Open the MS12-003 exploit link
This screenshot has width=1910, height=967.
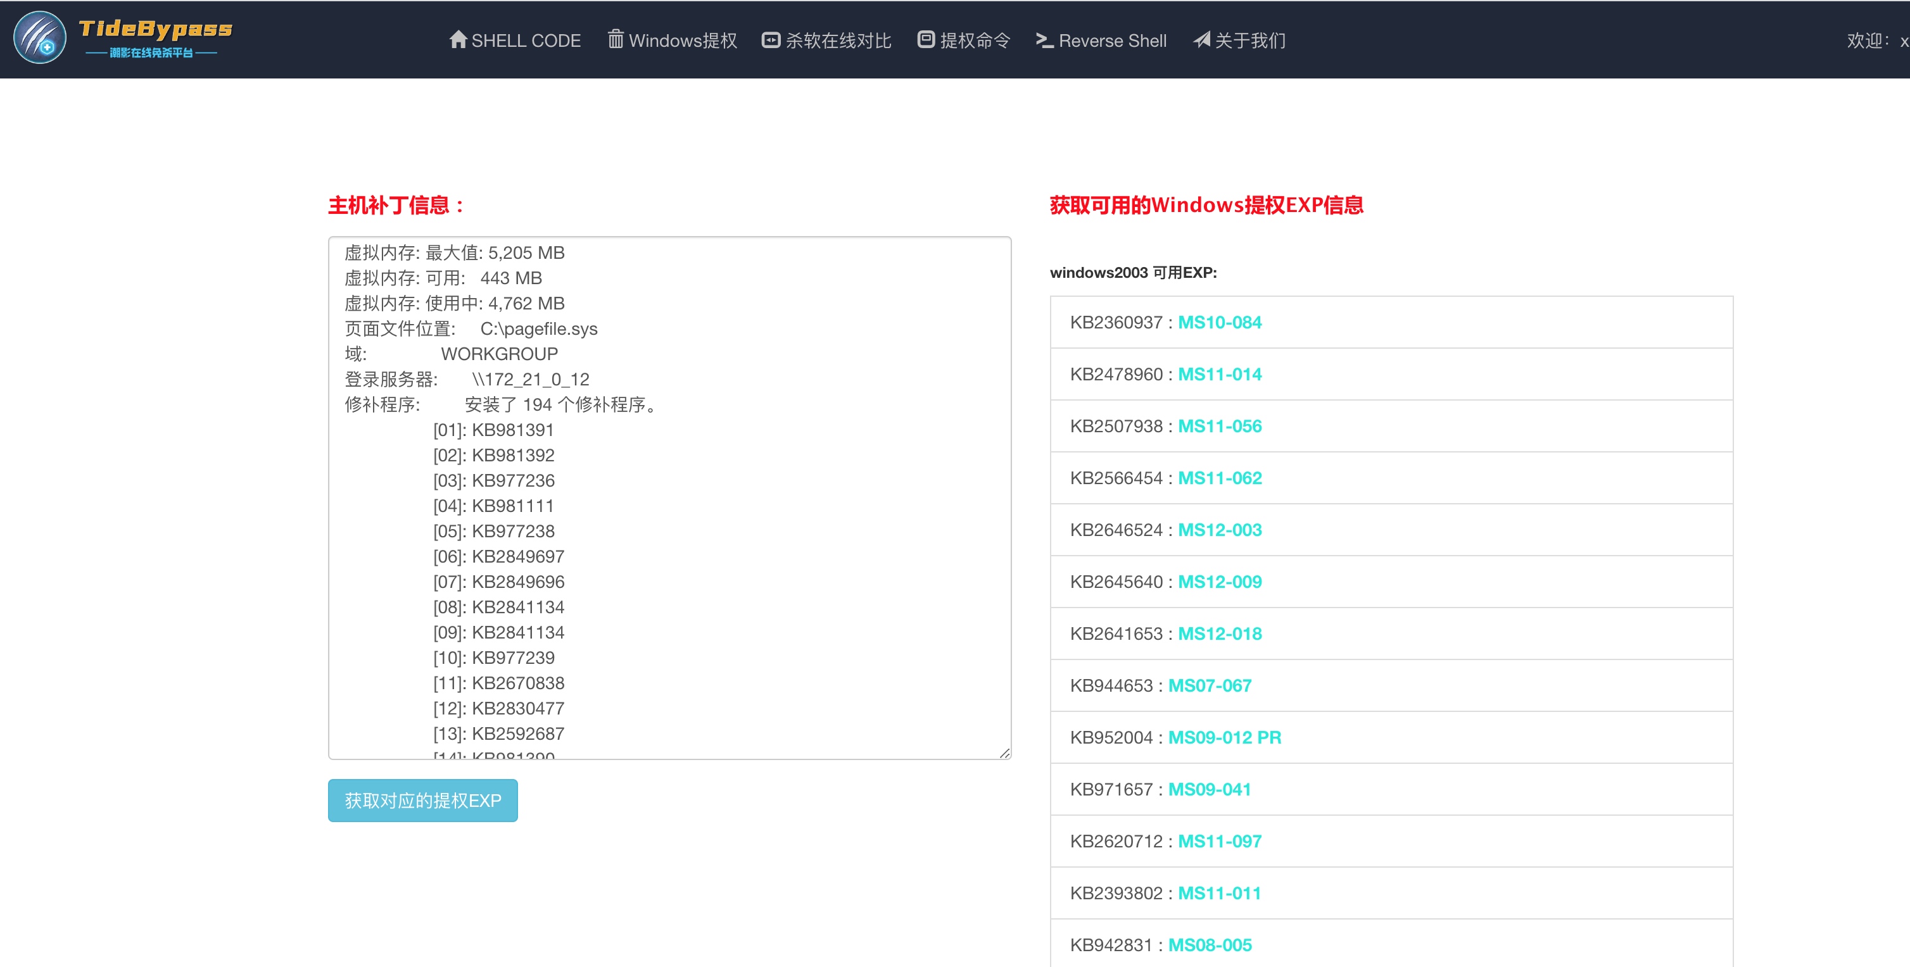[1219, 530]
